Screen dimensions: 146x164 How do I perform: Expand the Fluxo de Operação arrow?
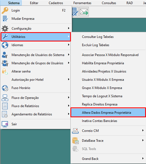click(68, 98)
